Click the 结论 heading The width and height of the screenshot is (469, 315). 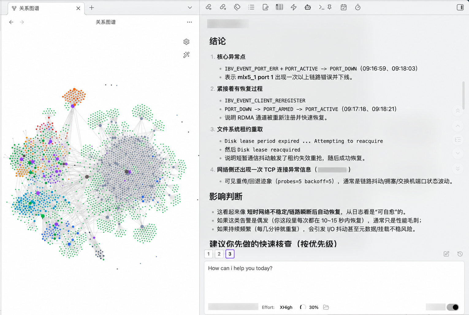(218, 41)
